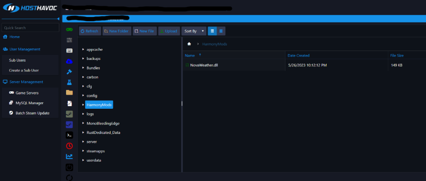Go to MySQL Manager

pos(29,103)
